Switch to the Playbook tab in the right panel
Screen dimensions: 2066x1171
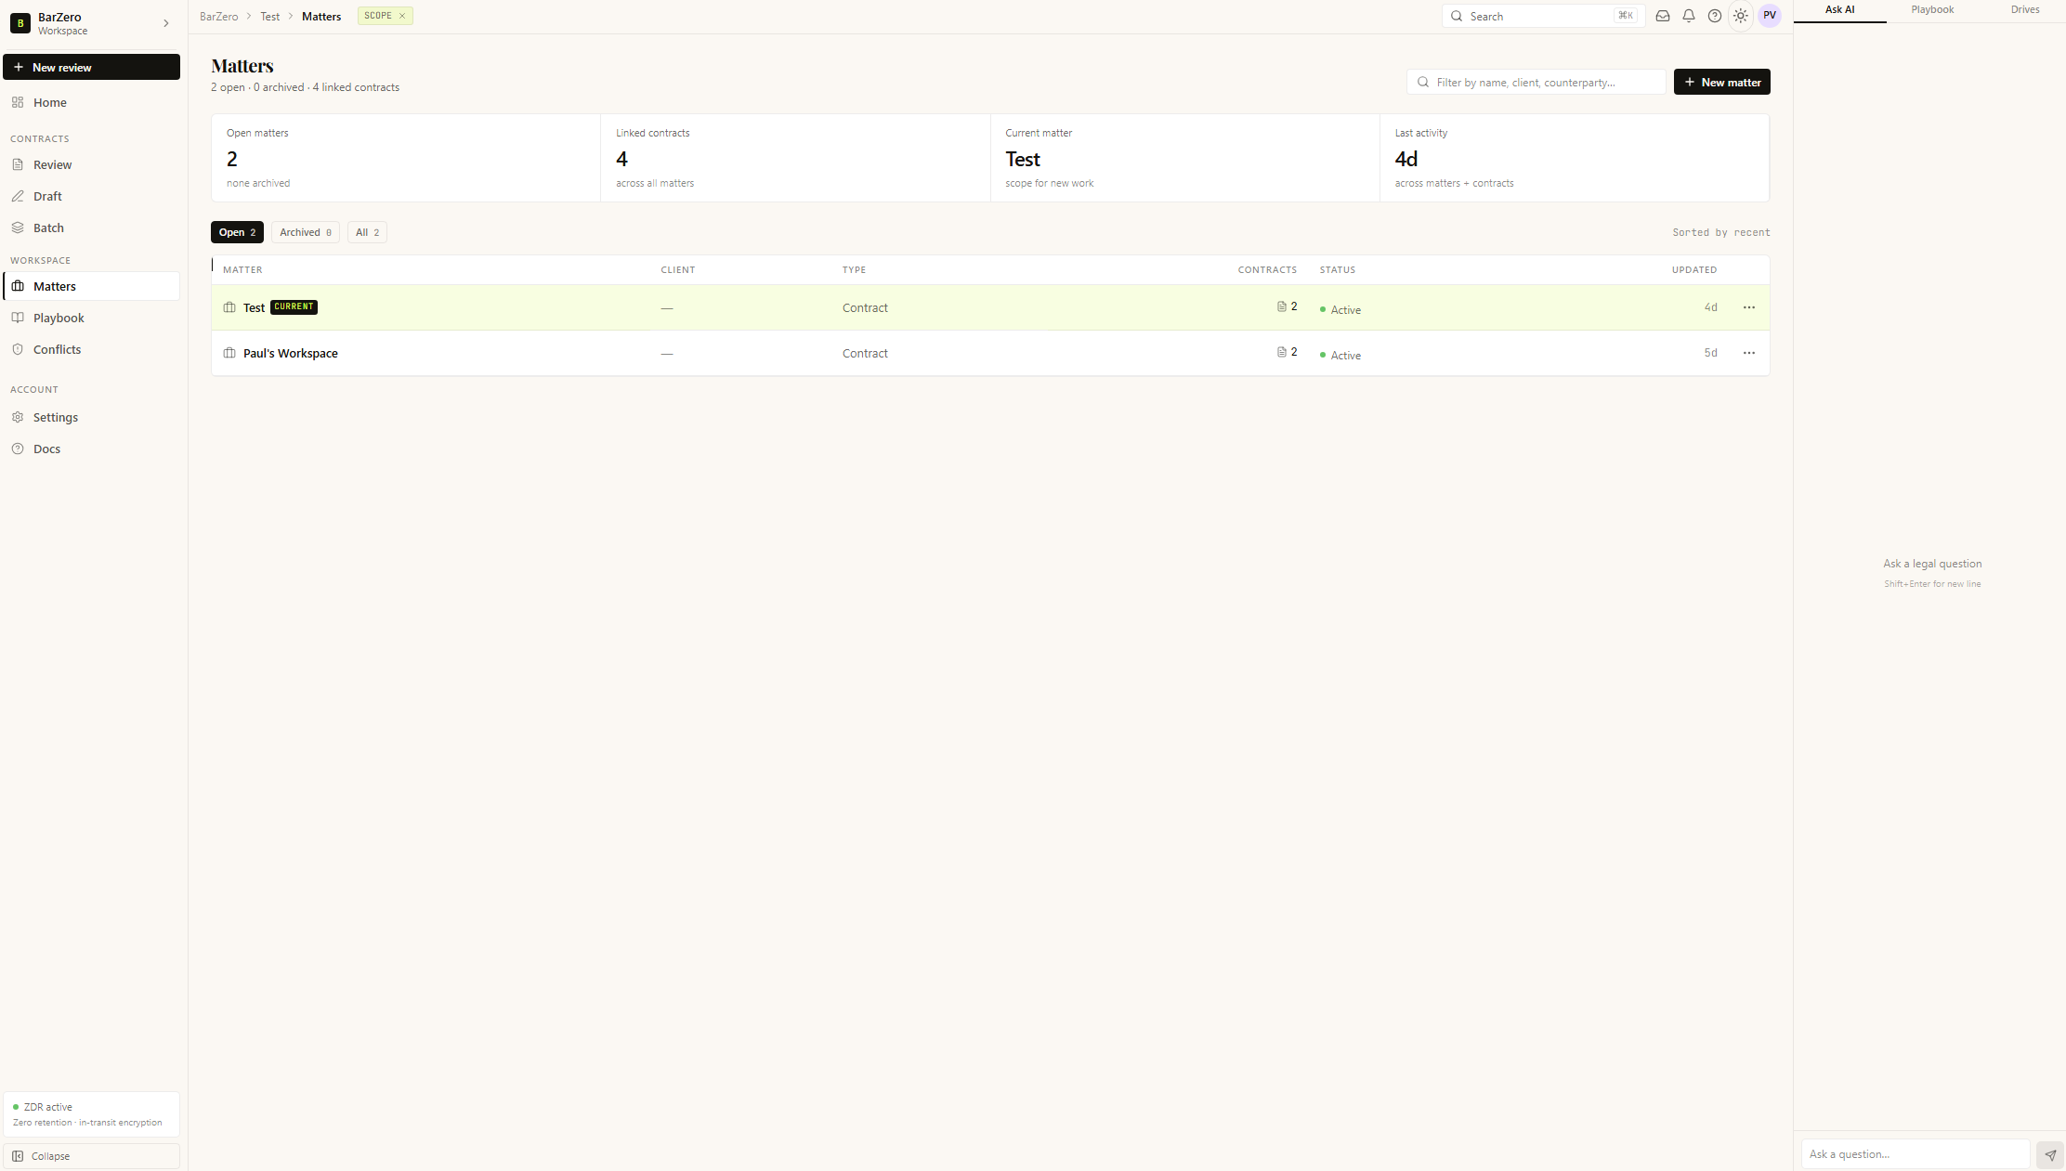pyautogui.click(x=1932, y=10)
